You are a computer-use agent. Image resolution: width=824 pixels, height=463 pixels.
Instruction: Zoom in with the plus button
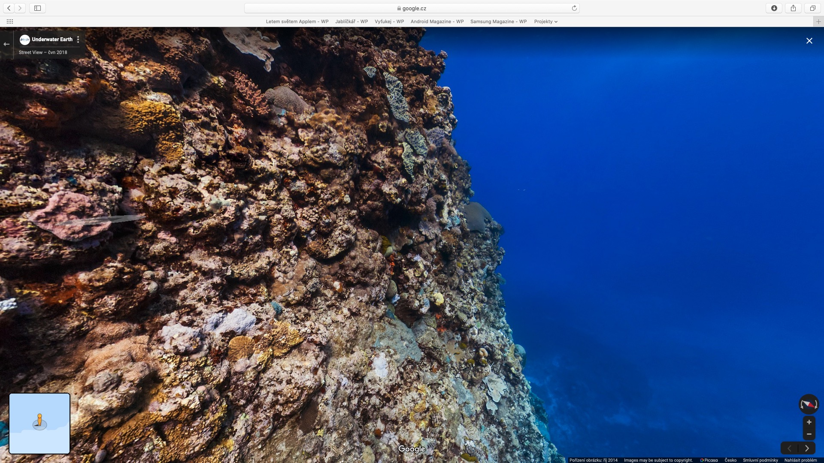(809, 422)
